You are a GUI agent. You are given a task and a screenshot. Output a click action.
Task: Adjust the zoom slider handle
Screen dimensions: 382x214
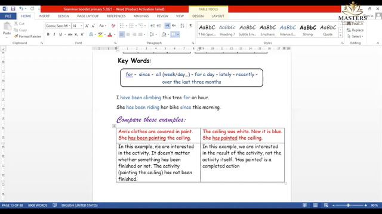pyautogui.click(x=349, y=205)
